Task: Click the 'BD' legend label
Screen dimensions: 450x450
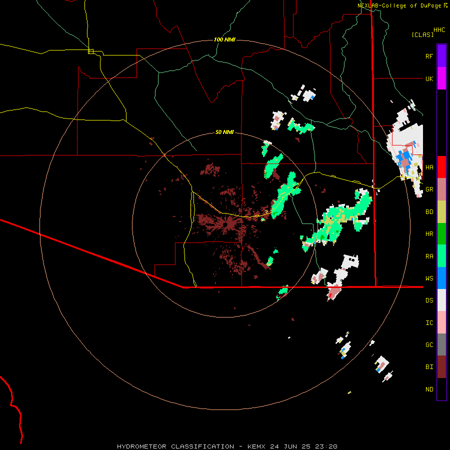Action: 429,212
